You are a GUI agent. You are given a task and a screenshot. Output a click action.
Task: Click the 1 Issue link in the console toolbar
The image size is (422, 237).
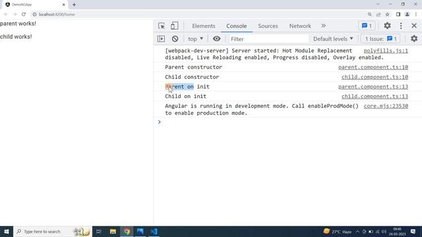(380, 39)
